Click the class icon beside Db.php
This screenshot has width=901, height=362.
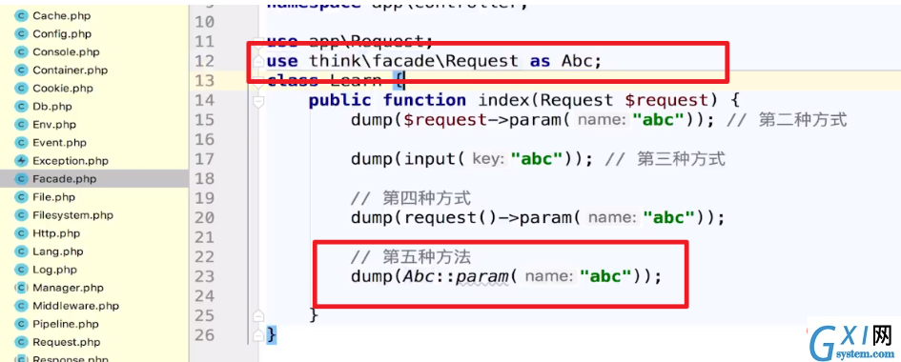[21, 107]
